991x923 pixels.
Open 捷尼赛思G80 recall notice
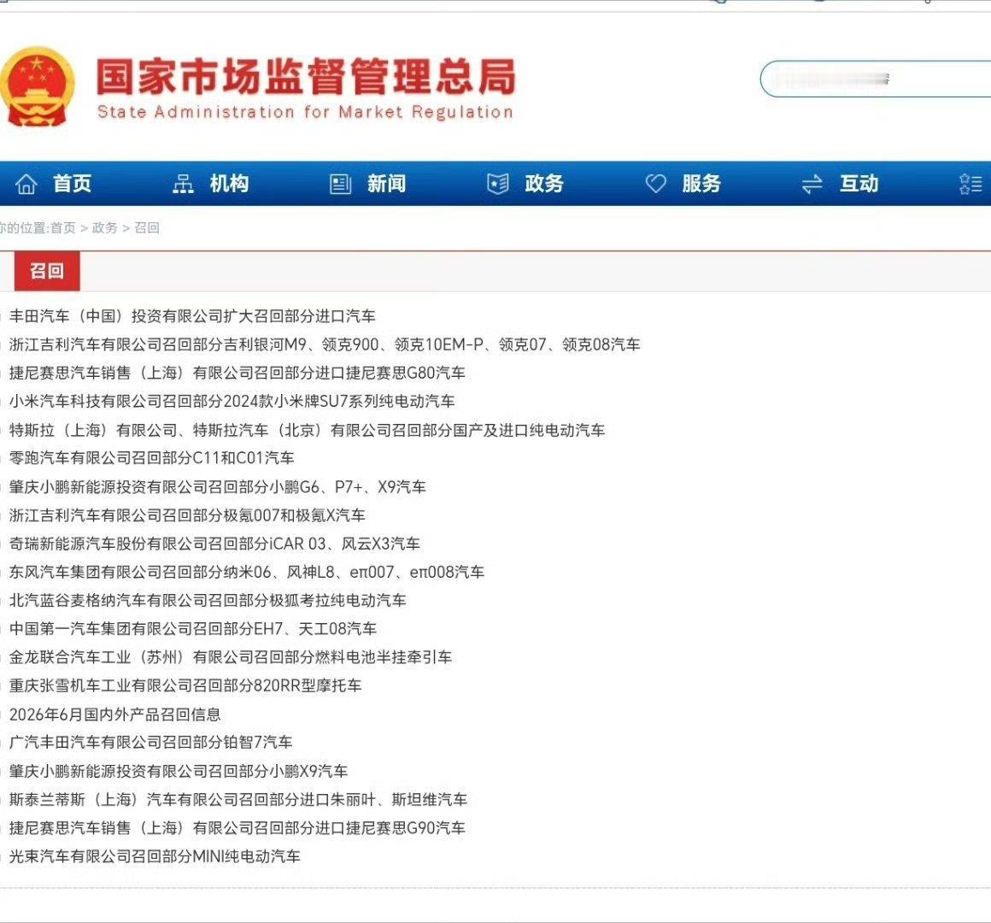pos(237,373)
